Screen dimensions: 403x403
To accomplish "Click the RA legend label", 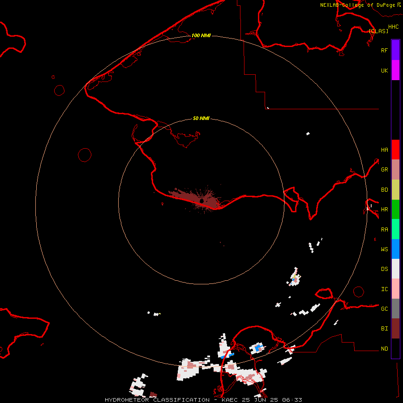I will click(384, 230).
